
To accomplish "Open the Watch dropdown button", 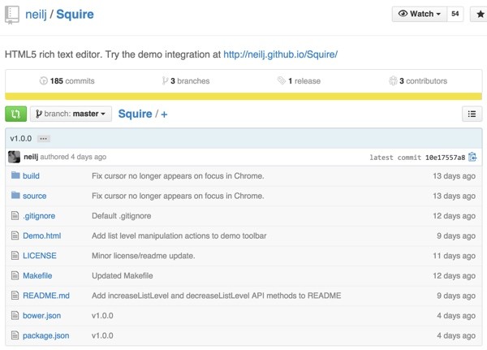I will [x=420, y=14].
